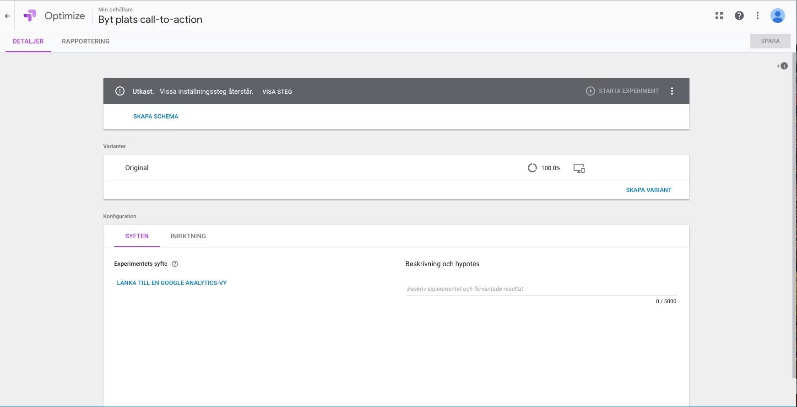
Task: Expand the info side panel
Action: click(783, 66)
